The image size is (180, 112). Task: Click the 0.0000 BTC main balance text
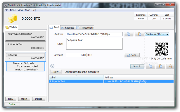coord(31,18)
